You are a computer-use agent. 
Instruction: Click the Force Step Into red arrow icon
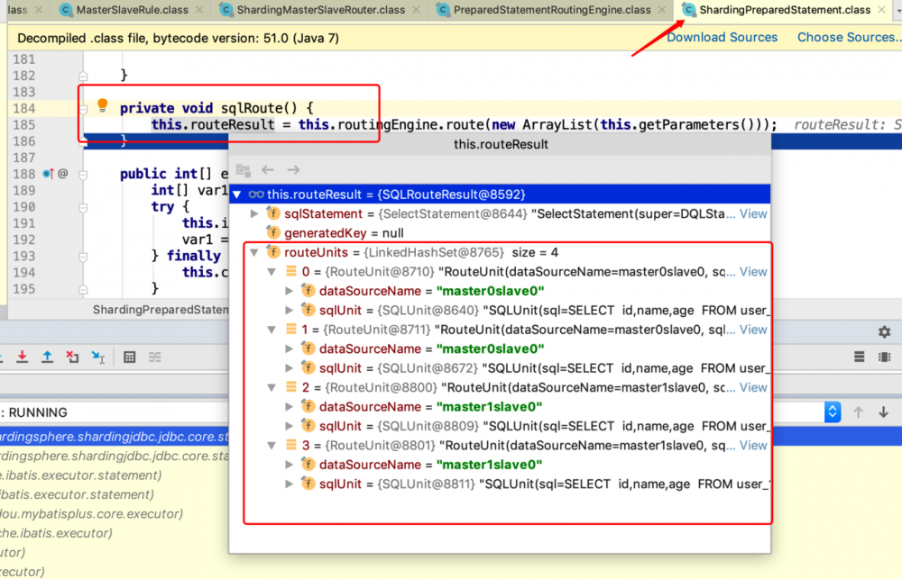coord(23,357)
